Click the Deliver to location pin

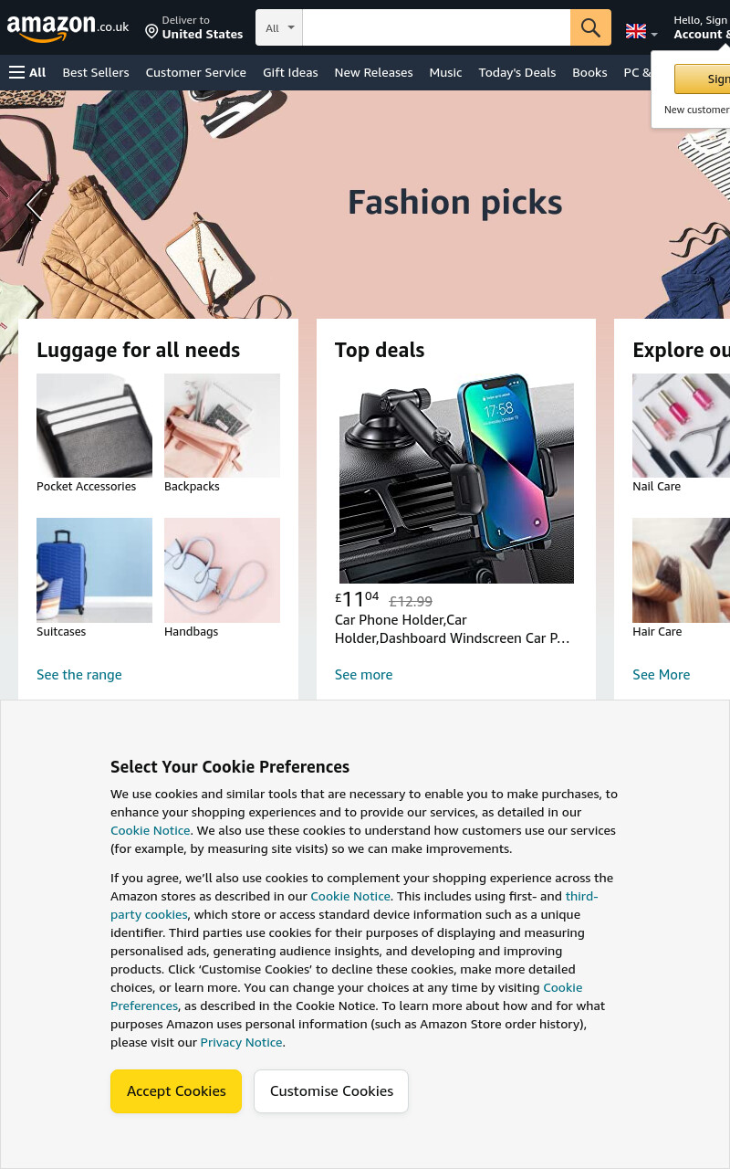click(x=151, y=32)
